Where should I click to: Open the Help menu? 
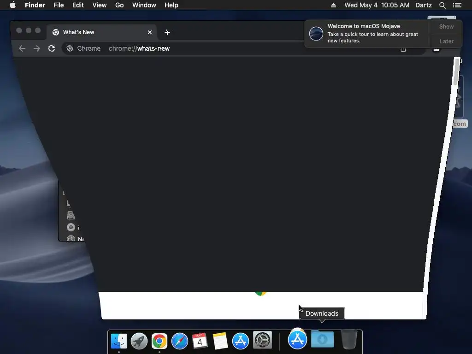pos(171,5)
